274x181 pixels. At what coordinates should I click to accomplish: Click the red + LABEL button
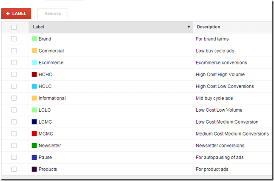[16, 14]
